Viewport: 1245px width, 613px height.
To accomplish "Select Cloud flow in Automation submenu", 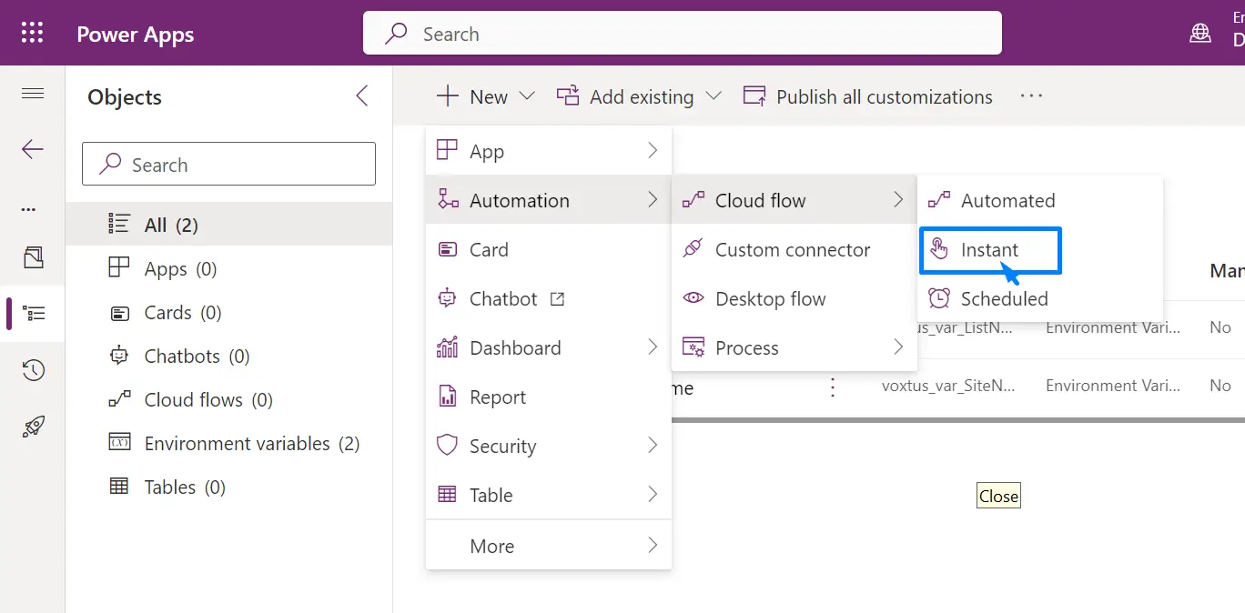I will 795,200.
